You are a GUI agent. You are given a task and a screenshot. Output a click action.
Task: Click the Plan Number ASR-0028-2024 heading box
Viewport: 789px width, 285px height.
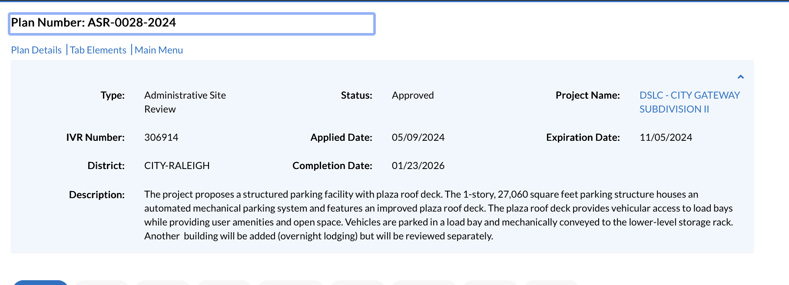pos(192,23)
